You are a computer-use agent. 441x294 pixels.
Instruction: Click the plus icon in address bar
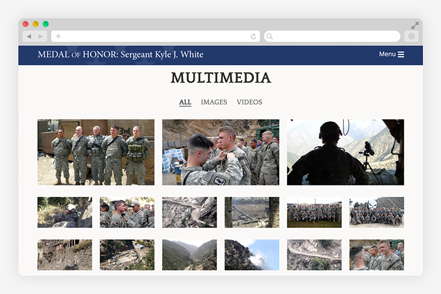point(58,36)
